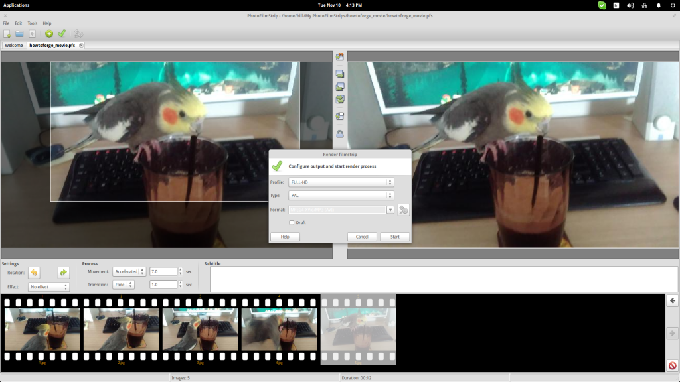Open the Tools menu
Image resolution: width=680 pixels, height=382 pixels.
coord(32,23)
